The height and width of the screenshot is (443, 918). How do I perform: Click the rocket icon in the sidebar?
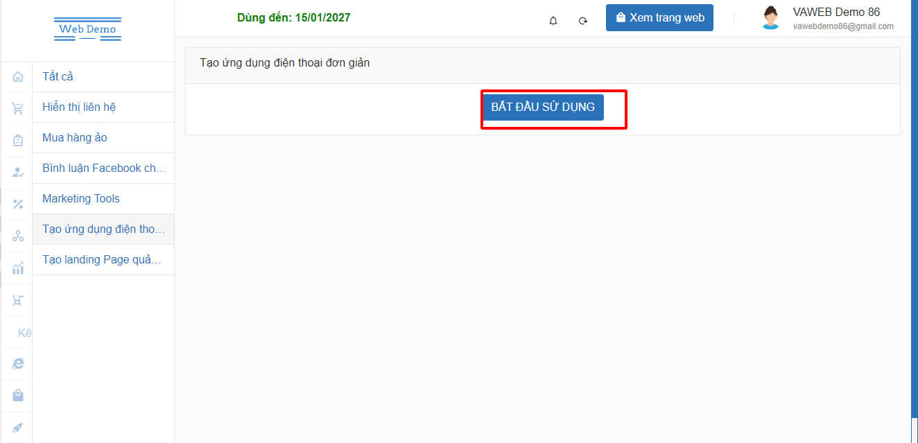[18, 427]
